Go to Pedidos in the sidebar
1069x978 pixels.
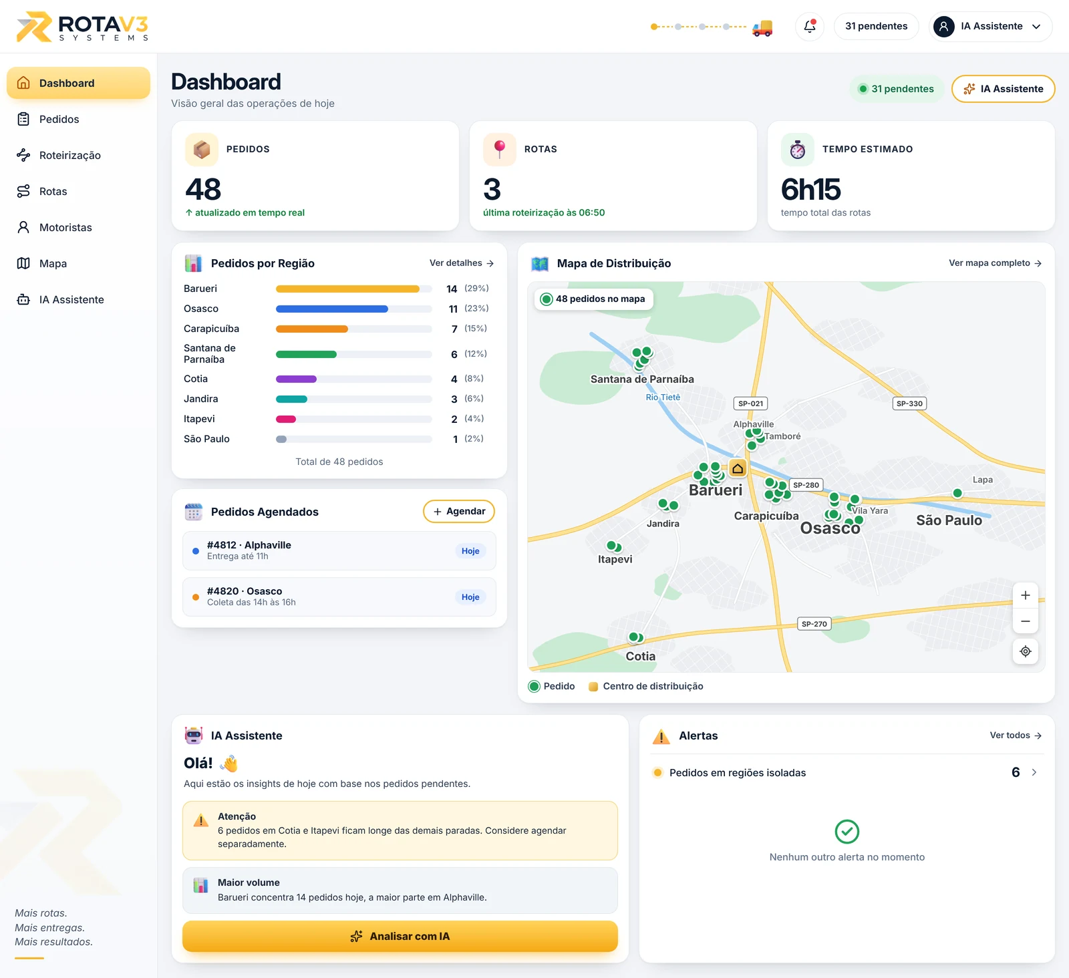pyautogui.click(x=78, y=119)
